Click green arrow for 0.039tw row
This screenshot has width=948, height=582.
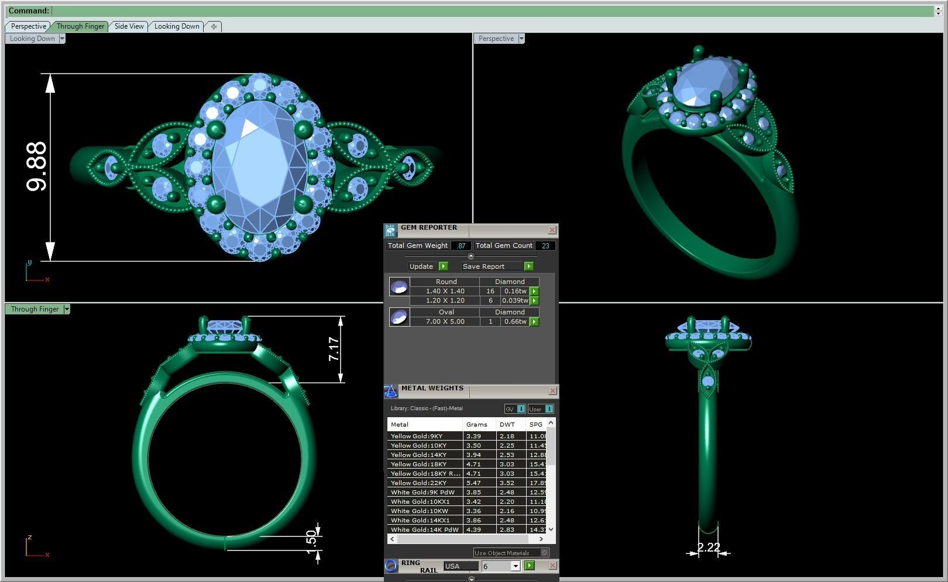coord(534,300)
